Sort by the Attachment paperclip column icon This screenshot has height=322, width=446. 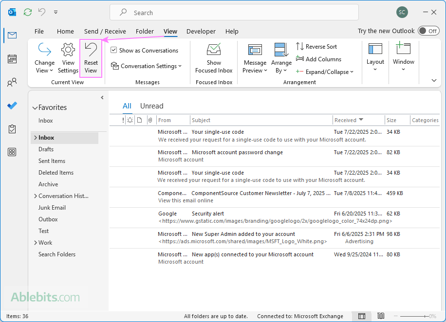pyautogui.click(x=150, y=120)
